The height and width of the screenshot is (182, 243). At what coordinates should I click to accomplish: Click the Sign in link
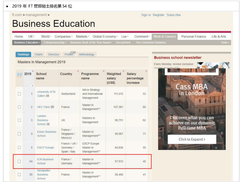tap(146, 15)
